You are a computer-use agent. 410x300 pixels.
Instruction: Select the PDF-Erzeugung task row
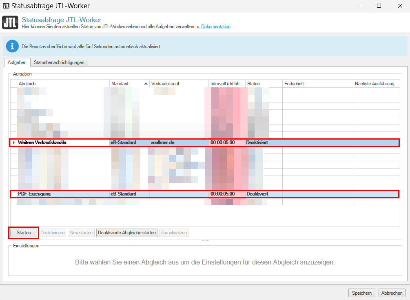pos(61,194)
